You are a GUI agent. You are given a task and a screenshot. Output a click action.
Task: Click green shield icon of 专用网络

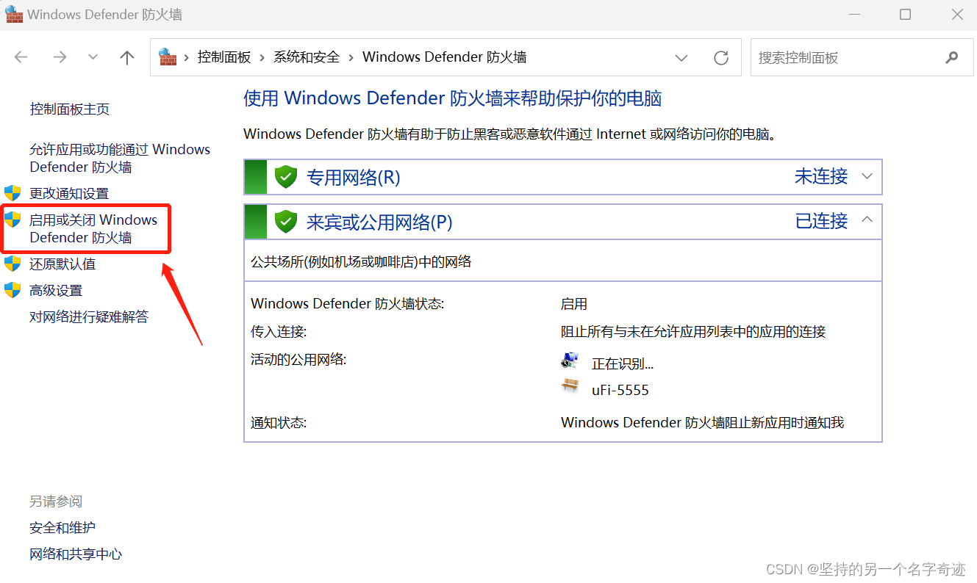point(286,177)
